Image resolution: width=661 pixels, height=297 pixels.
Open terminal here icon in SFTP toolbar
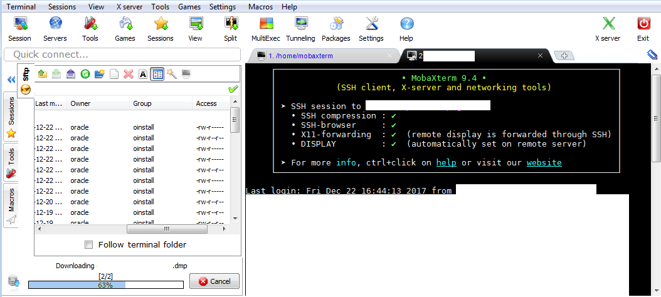[x=186, y=74]
